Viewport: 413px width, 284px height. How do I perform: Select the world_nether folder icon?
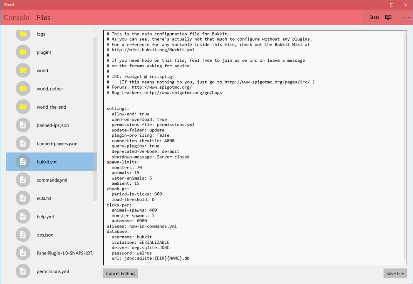coord(23,89)
